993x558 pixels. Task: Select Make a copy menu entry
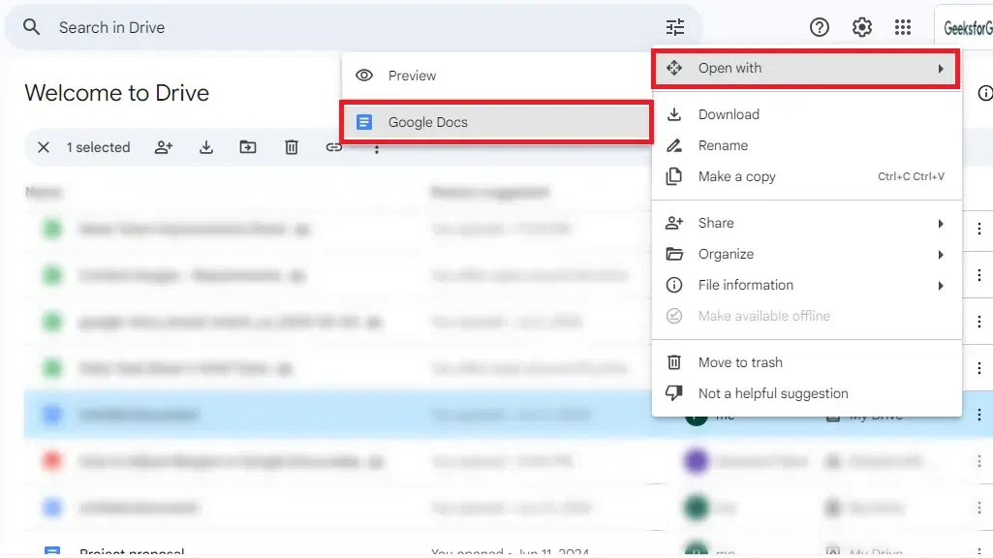point(806,176)
